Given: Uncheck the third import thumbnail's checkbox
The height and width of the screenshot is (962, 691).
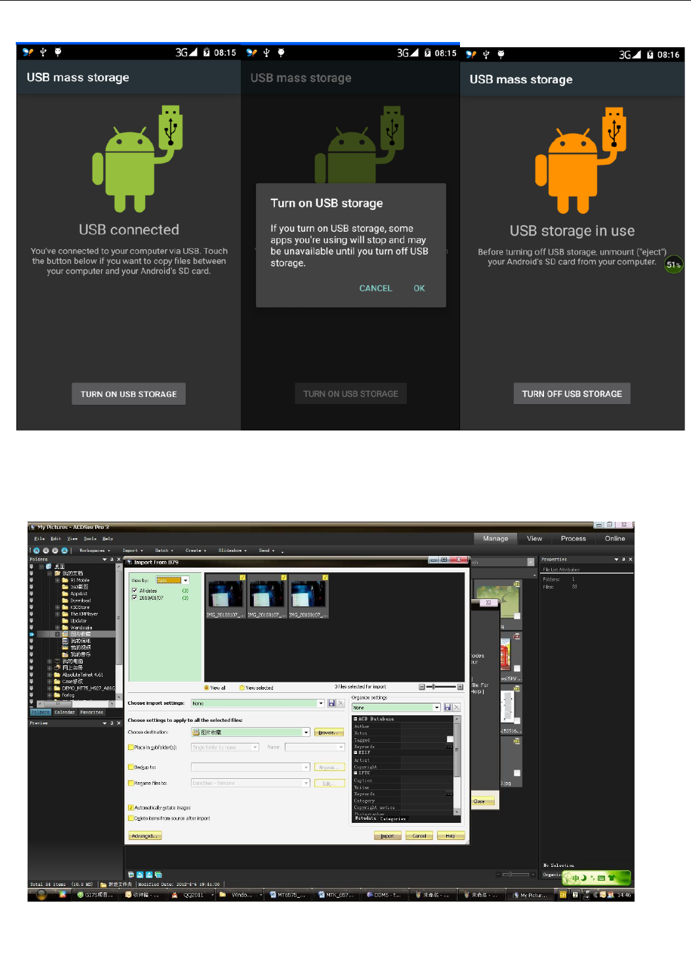Looking at the screenshot, I should pos(325,577).
